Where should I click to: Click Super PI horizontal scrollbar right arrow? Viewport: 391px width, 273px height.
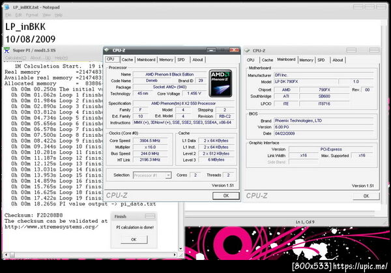[175, 255]
